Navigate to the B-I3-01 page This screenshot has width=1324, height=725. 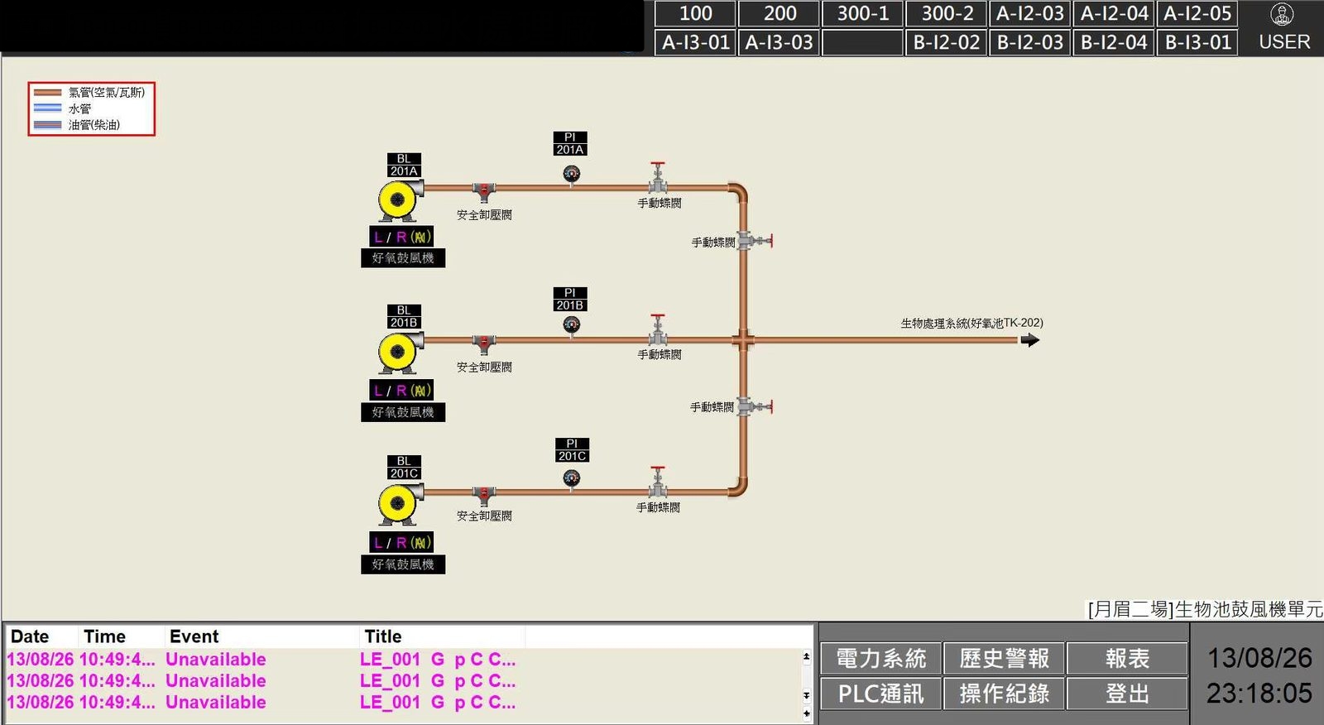tap(1197, 42)
